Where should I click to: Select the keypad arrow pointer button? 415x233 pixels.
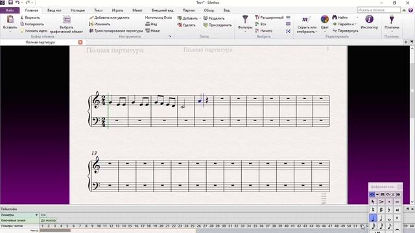point(373,202)
